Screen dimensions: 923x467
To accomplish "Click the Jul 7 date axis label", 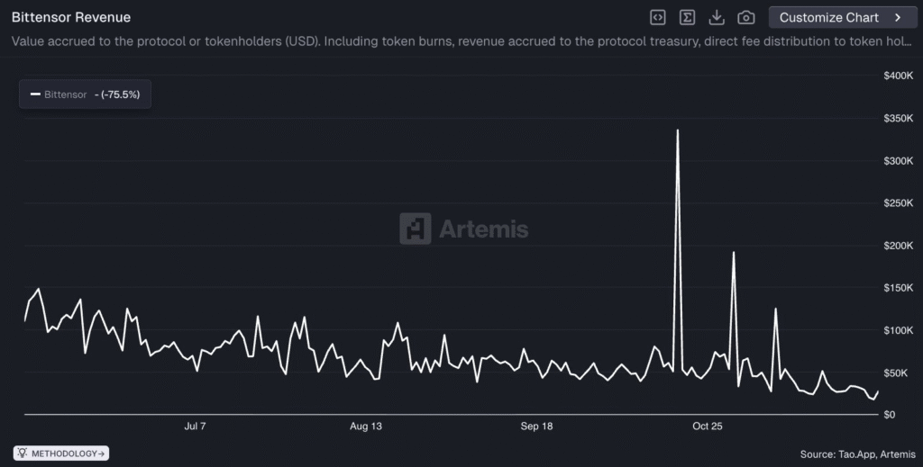I will coord(195,426).
